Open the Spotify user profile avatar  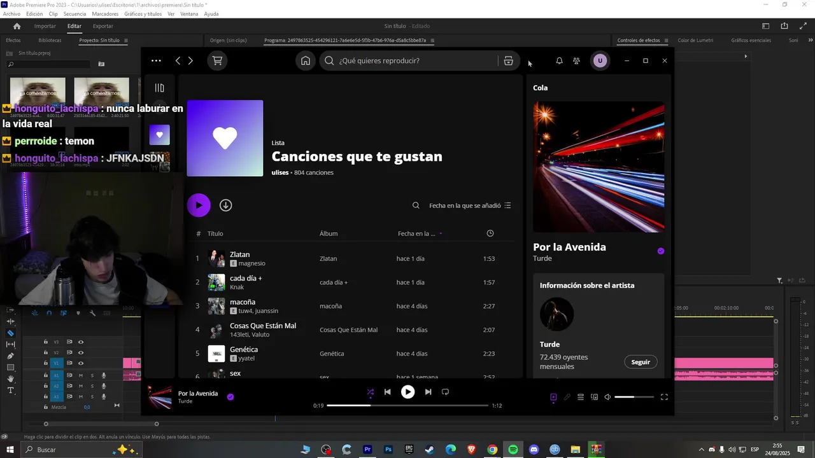click(x=600, y=60)
